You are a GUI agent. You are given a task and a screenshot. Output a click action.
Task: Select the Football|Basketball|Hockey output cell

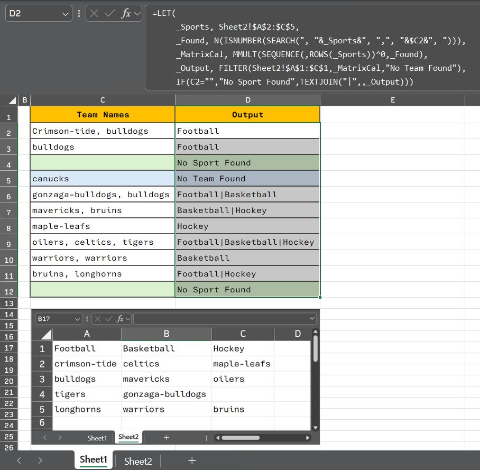[247, 242]
